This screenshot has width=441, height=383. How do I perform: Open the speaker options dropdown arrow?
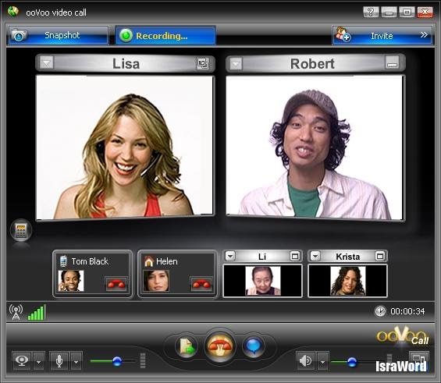tap(323, 361)
